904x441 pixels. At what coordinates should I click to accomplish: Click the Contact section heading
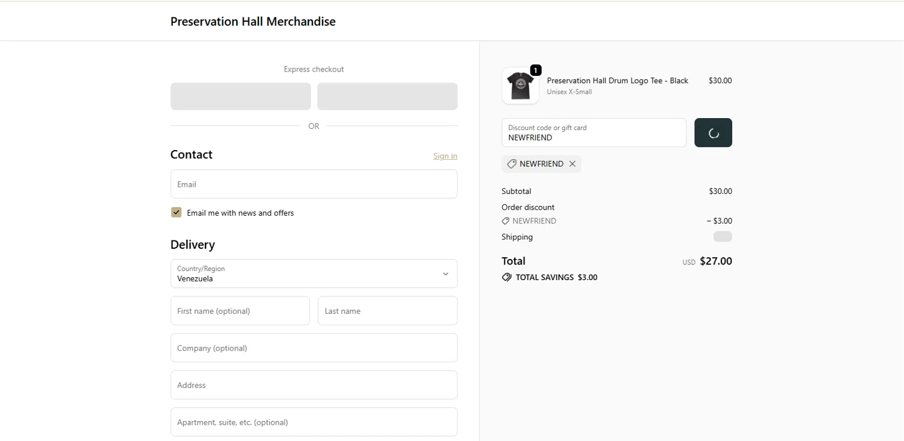click(x=192, y=155)
